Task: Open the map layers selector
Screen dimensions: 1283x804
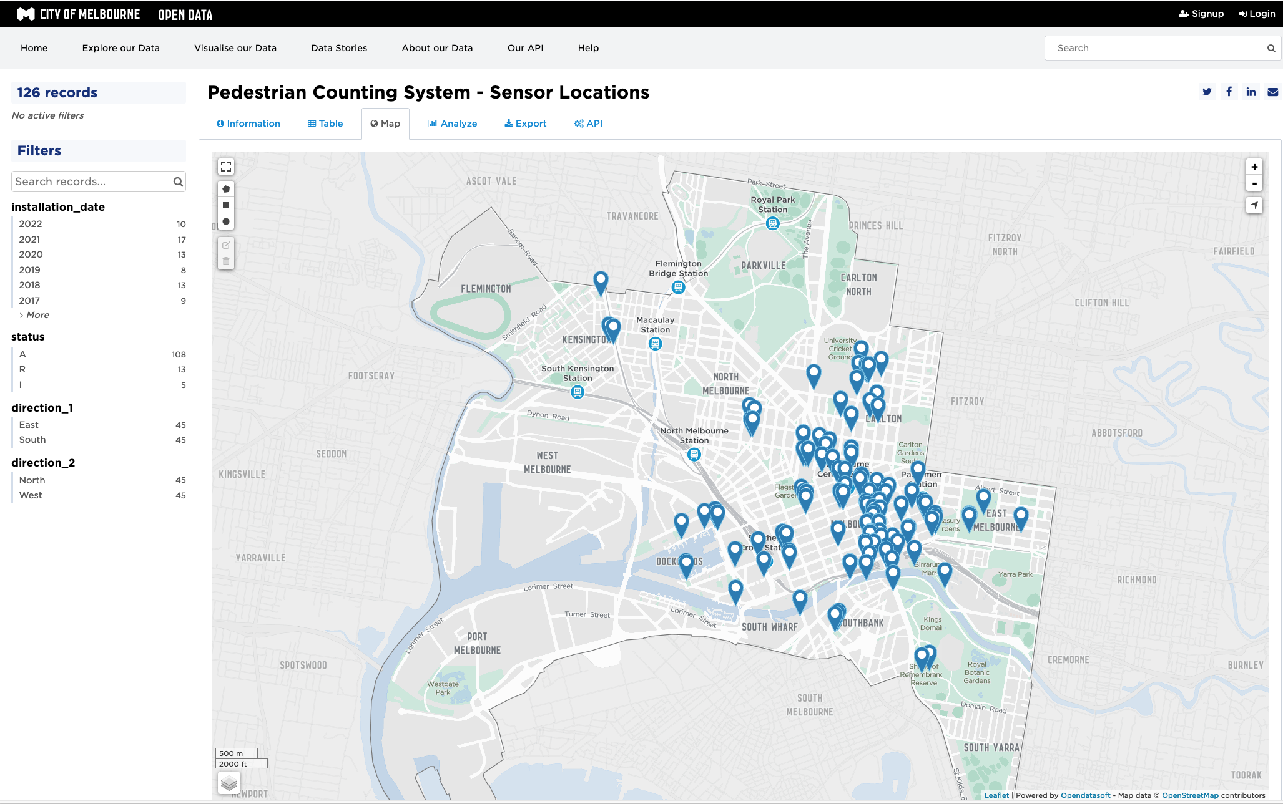Action: coord(229,783)
